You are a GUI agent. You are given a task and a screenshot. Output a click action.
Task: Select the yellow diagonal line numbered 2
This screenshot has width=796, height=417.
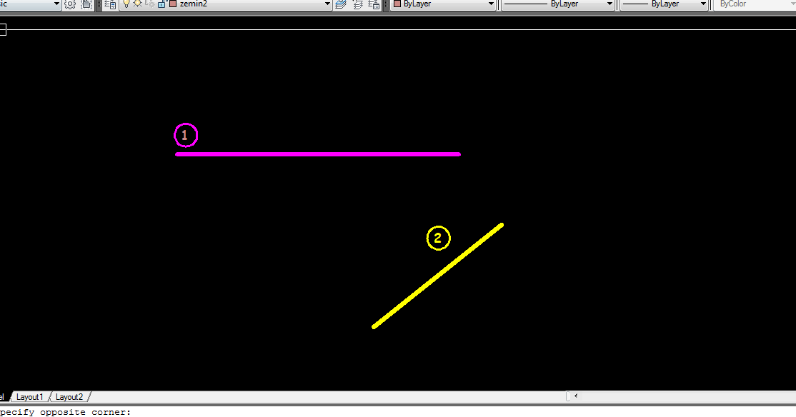click(x=437, y=276)
